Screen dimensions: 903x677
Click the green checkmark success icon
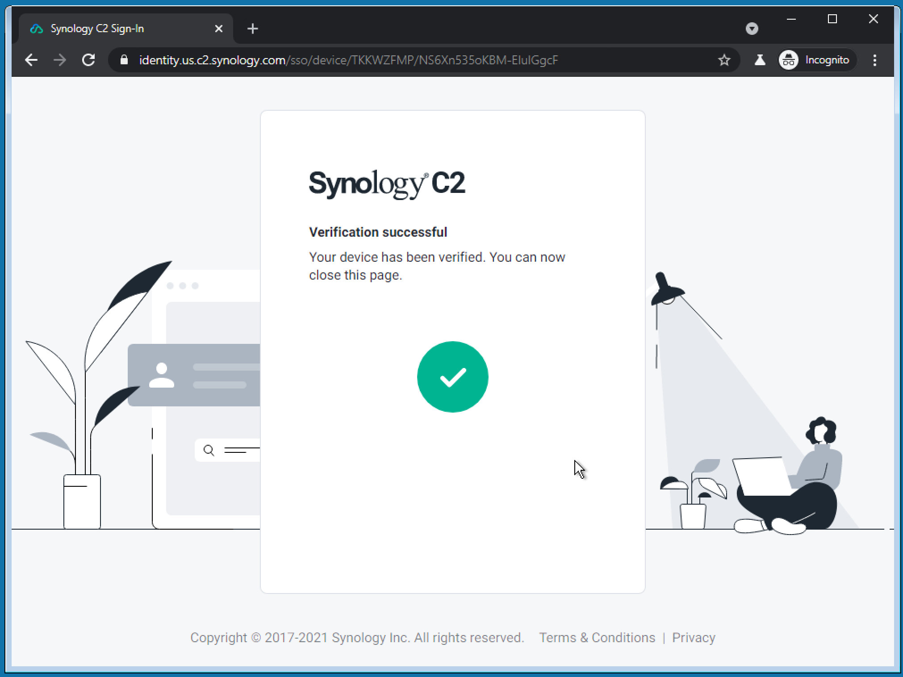coord(453,377)
